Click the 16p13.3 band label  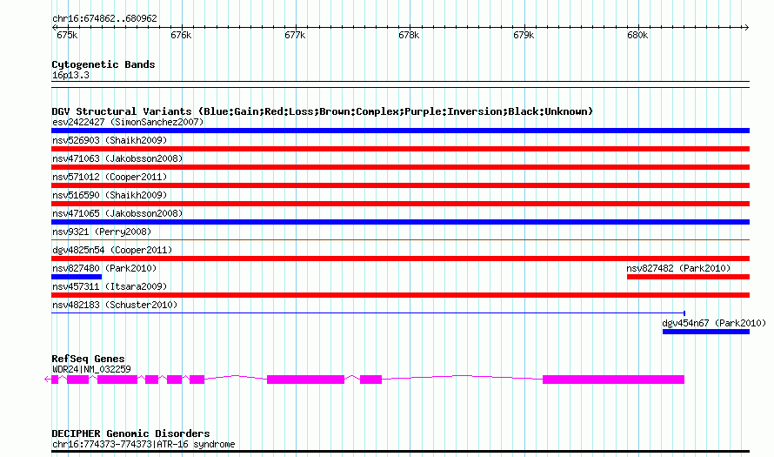(70, 75)
